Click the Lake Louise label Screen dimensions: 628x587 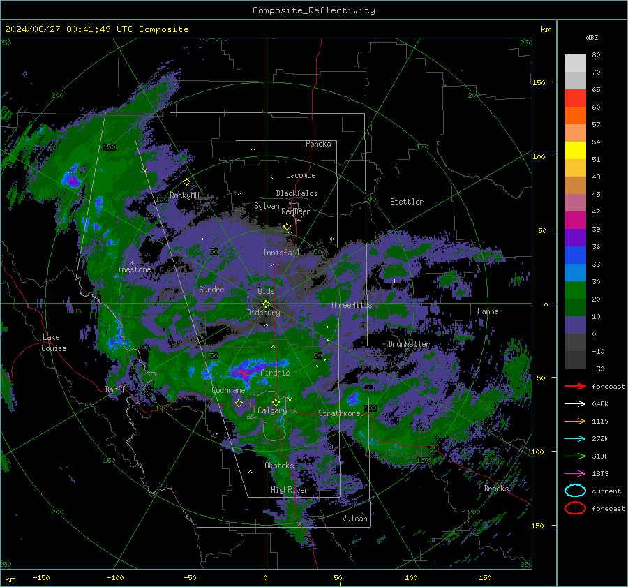coord(54,343)
